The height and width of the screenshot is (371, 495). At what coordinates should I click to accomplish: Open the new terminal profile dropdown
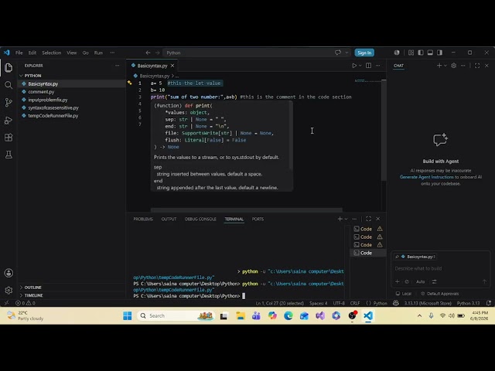click(346, 219)
